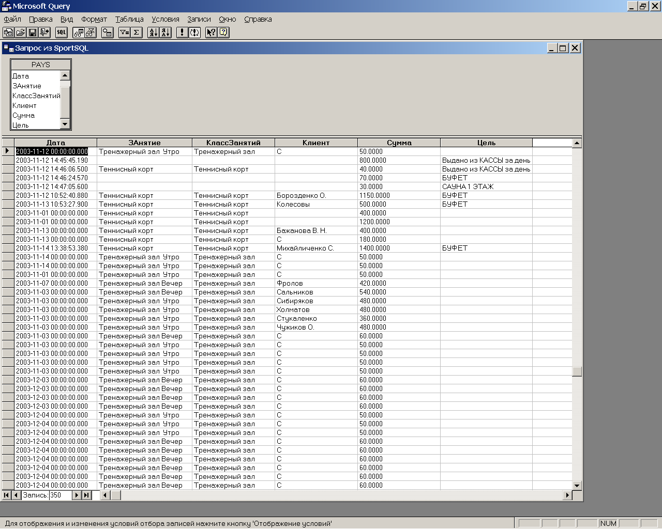The image size is (662, 529).
Task: Open the Правка menu
Action: click(x=41, y=19)
